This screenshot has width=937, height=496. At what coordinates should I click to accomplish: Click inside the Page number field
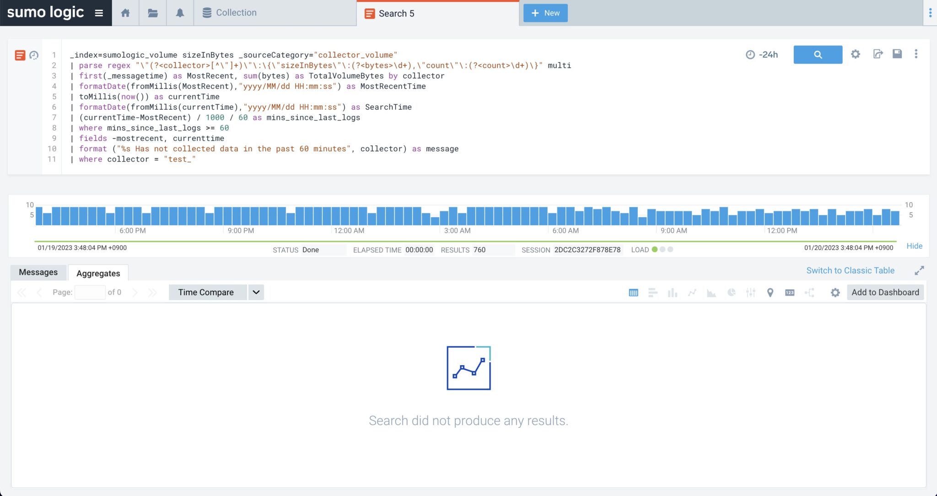coord(90,292)
